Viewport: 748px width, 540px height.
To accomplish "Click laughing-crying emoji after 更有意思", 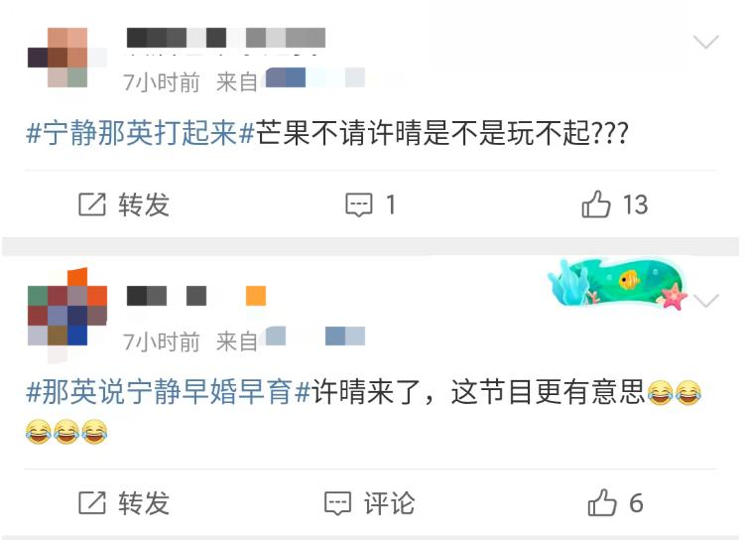I will coord(660,393).
